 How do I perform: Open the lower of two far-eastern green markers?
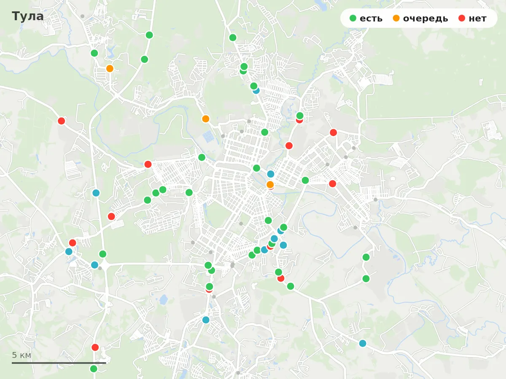(x=366, y=278)
